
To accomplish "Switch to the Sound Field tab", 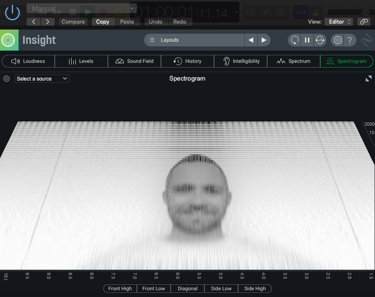I will (134, 61).
